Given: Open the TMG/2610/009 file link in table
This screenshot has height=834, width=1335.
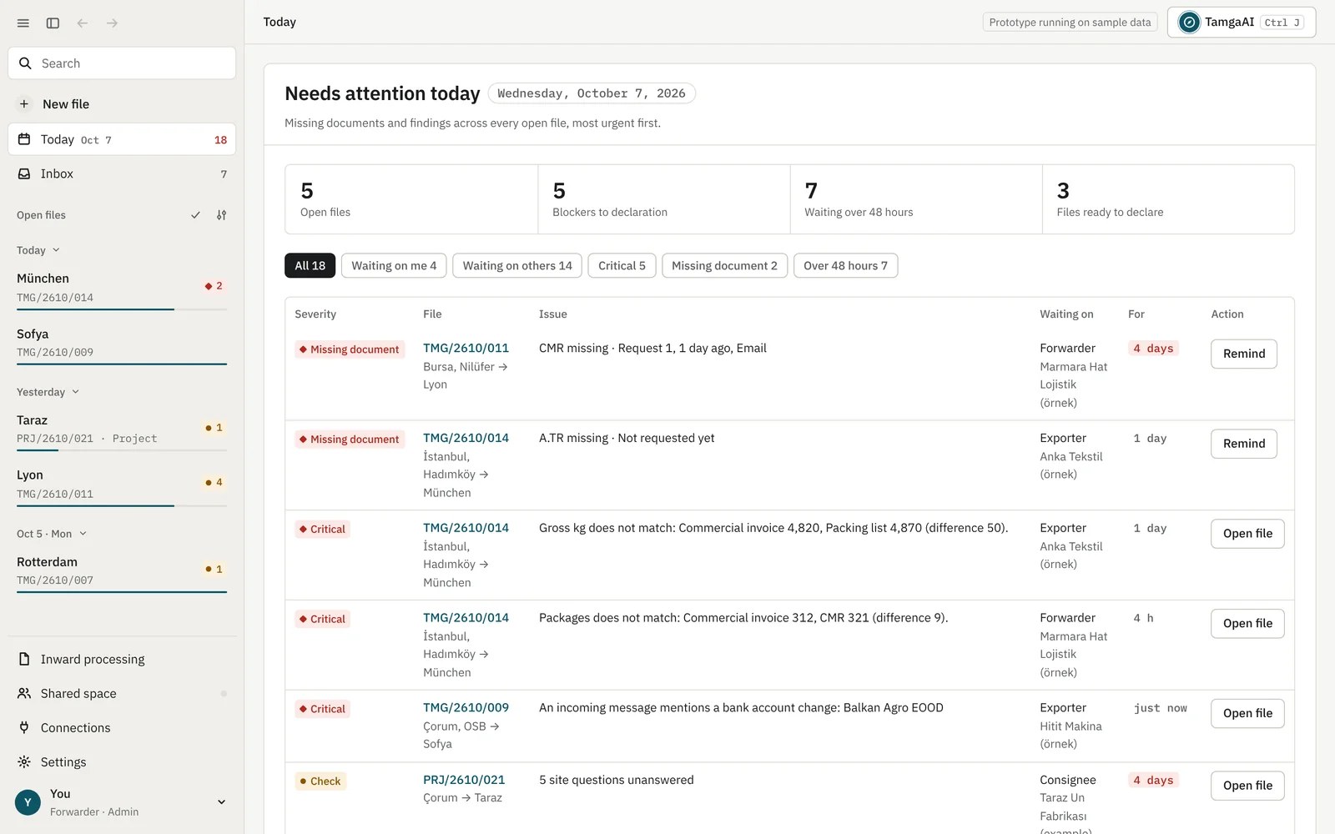Looking at the screenshot, I should click(466, 707).
